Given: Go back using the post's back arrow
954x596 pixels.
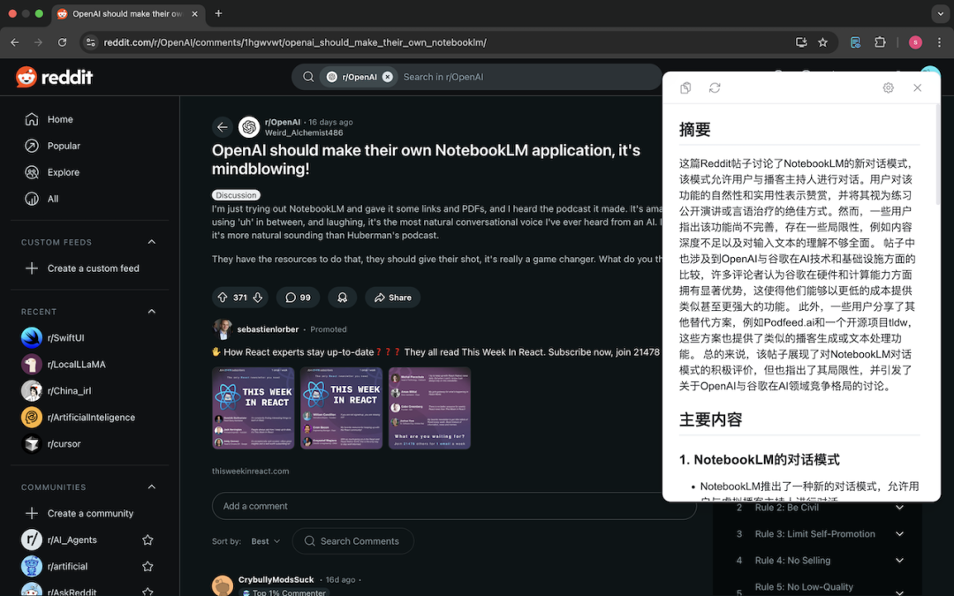Looking at the screenshot, I should point(223,127).
